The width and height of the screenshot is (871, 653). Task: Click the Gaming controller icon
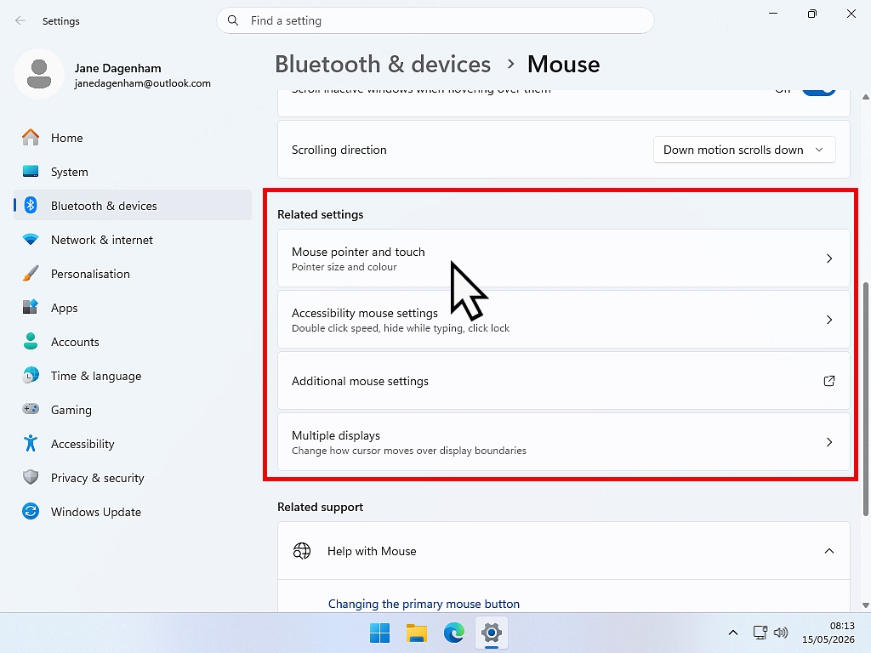[x=31, y=409]
